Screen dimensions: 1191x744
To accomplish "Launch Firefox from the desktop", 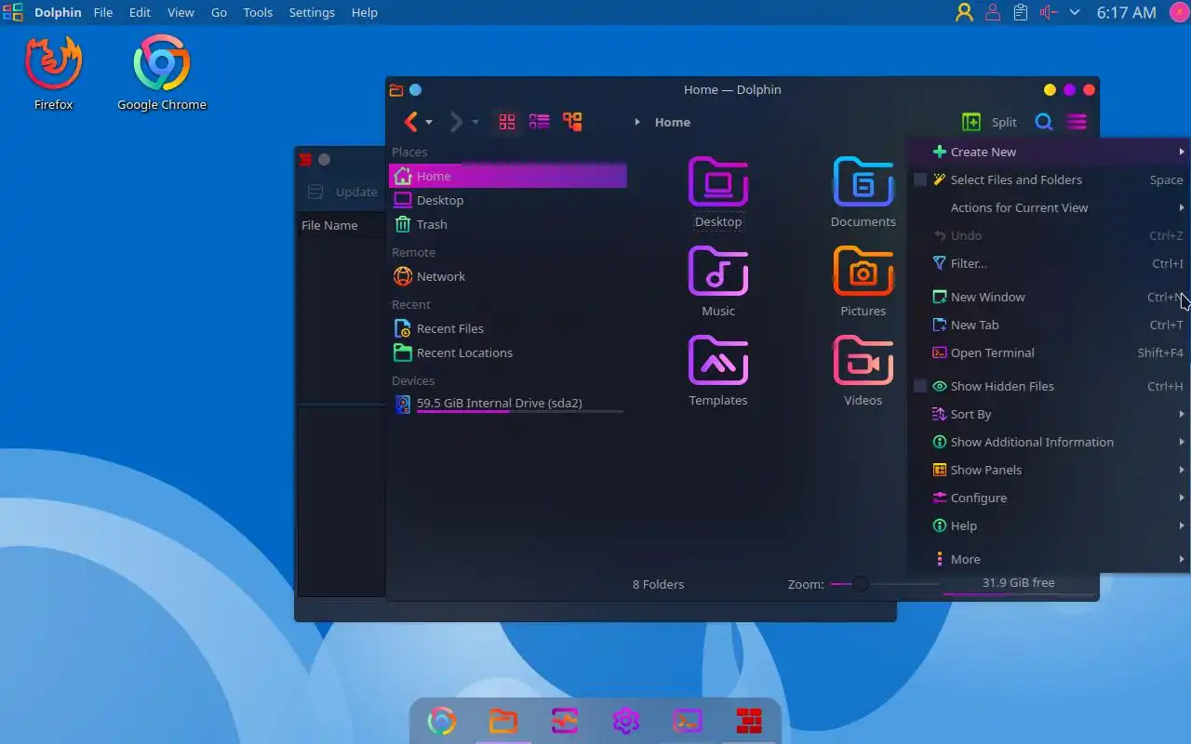I will click(54, 73).
